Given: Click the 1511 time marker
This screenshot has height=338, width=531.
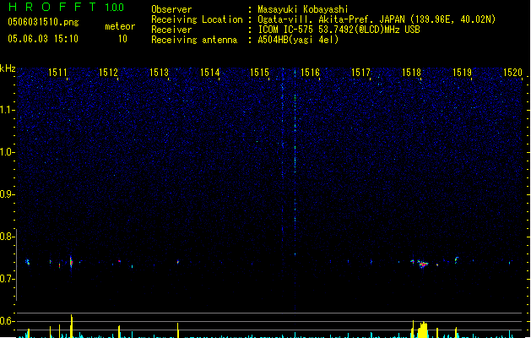Looking at the screenshot, I should tap(57, 73).
